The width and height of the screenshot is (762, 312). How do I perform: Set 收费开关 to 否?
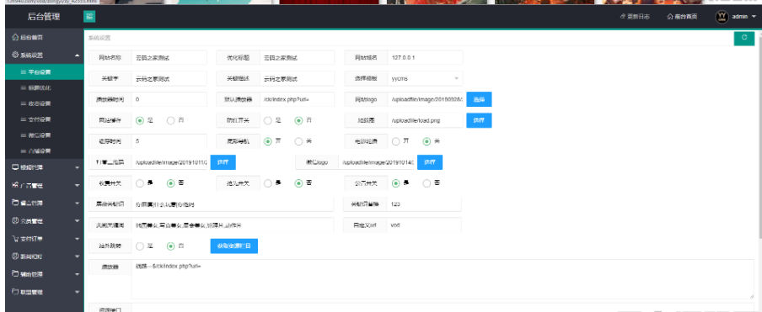[x=170, y=183]
